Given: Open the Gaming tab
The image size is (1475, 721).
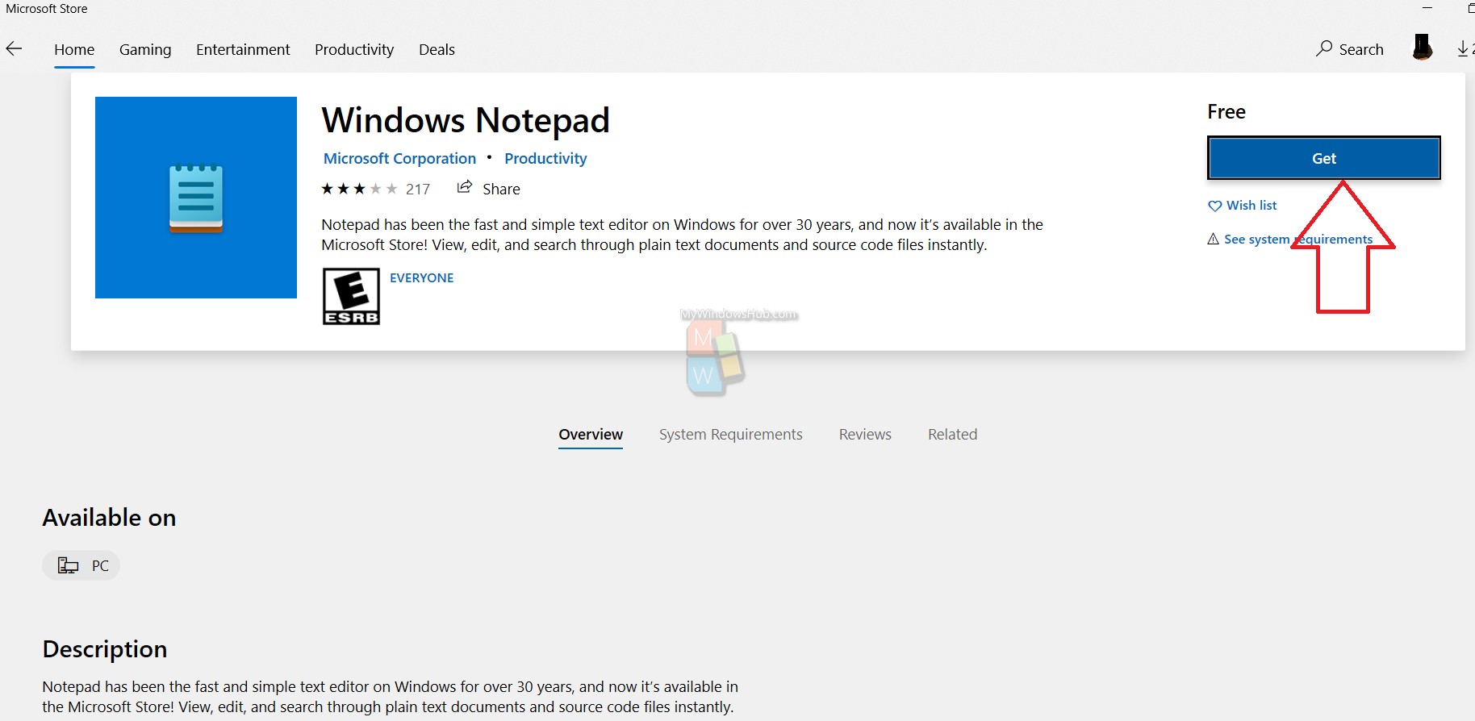Looking at the screenshot, I should (145, 49).
